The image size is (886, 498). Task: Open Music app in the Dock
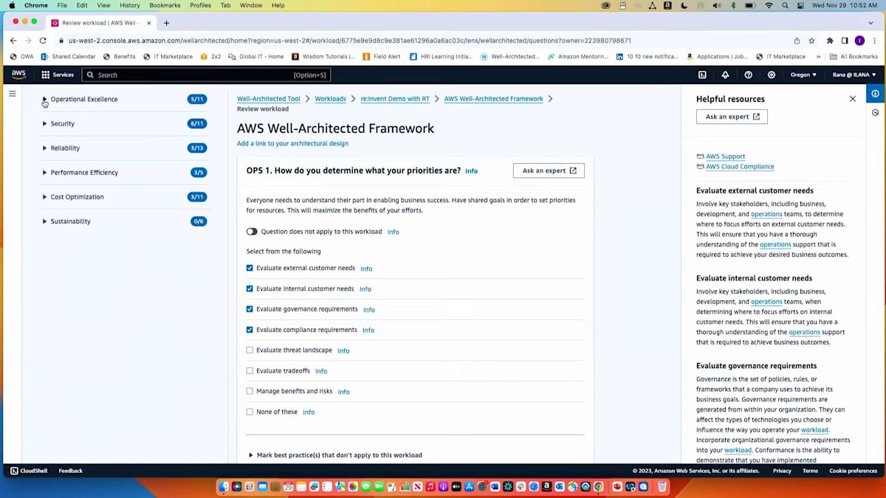pyautogui.click(x=430, y=486)
